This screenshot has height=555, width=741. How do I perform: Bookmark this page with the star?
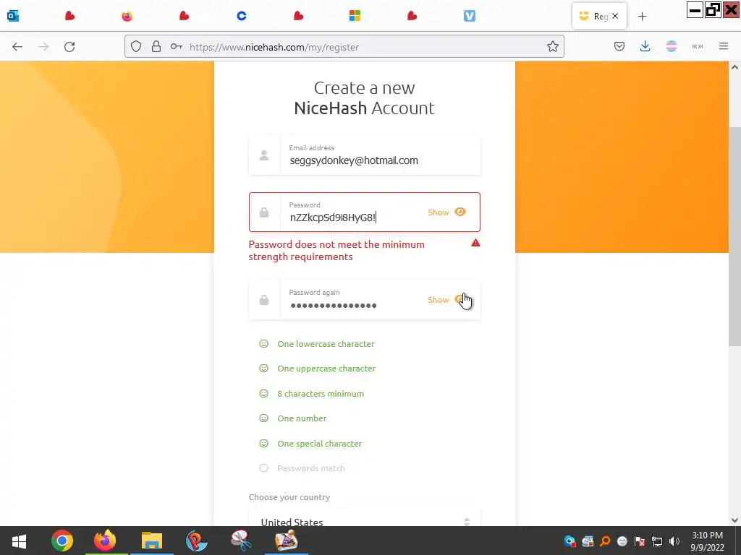(552, 46)
